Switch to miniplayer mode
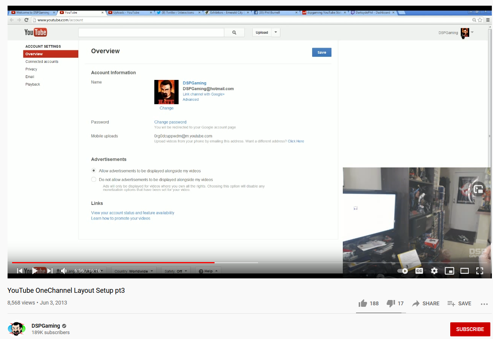Screen dimensions: 493x339 tap(449, 271)
